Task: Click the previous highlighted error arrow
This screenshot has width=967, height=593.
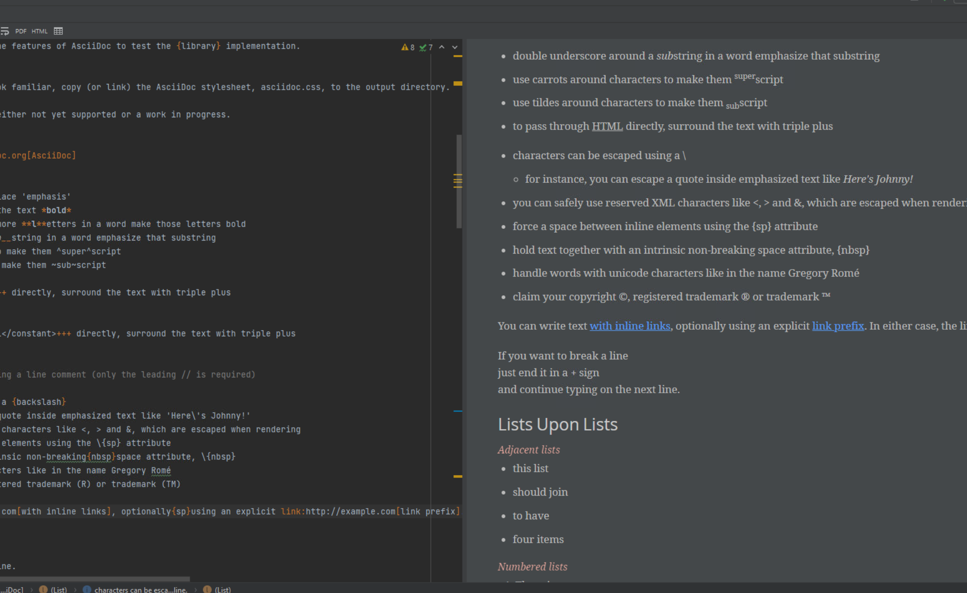Action: (441, 47)
